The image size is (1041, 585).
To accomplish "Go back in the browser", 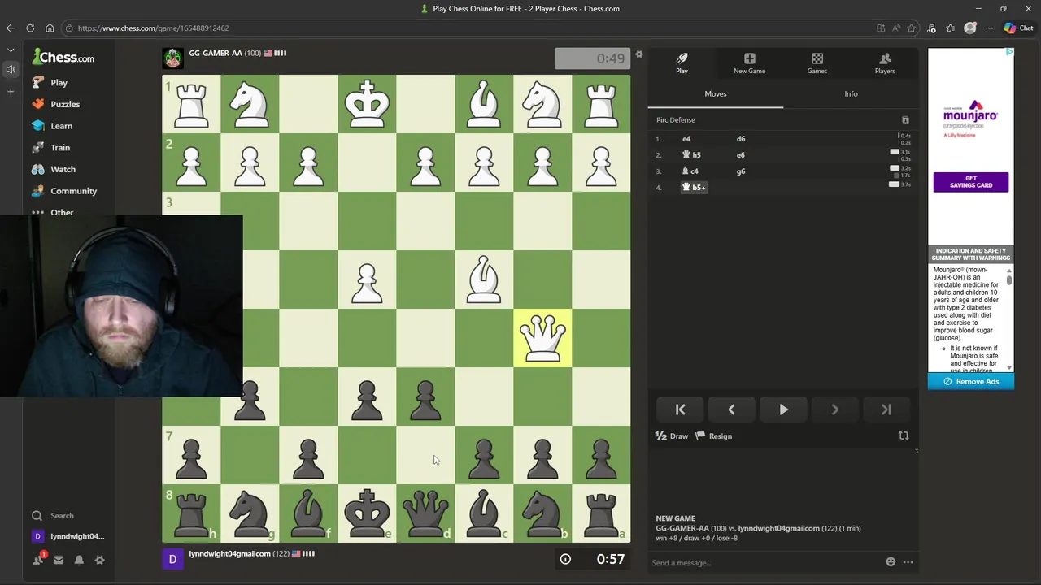I will (11, 28).
